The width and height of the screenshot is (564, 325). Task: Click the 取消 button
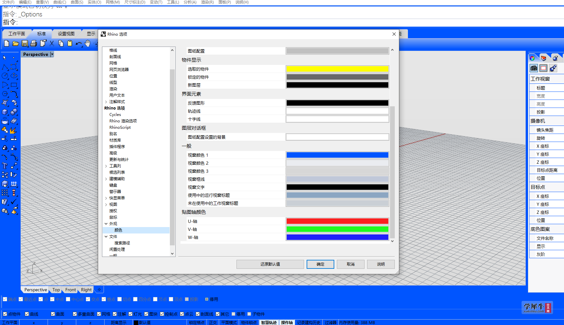[x=351, y=264]
